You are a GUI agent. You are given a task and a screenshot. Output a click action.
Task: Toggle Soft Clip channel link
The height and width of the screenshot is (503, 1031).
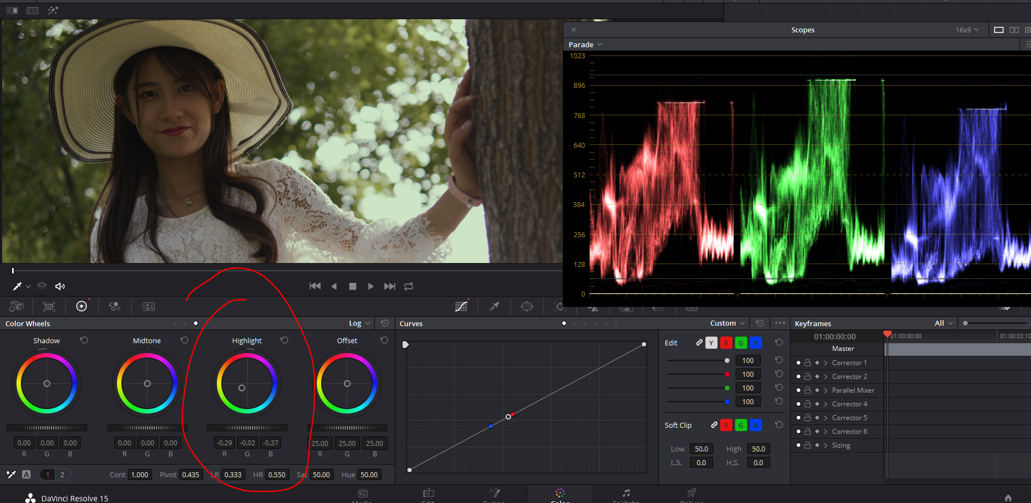[714, 425]
